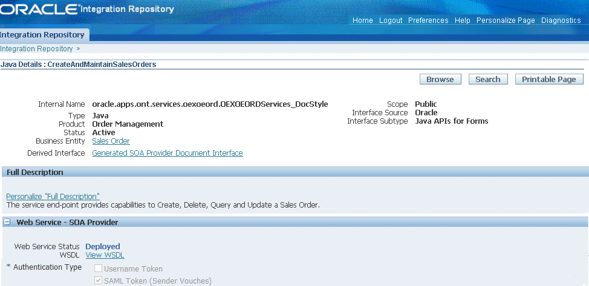Click the Active status value
The height and width of the screenshot is (286, 589).
[103, 132]
